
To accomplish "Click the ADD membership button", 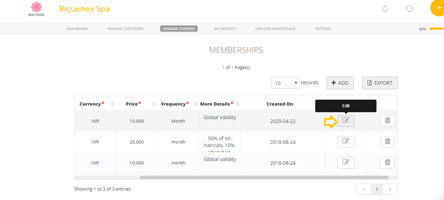I will click(x=340, y=83).
